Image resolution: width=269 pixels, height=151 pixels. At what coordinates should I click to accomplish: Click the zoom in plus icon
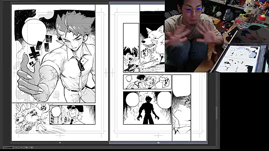point(21,147)
